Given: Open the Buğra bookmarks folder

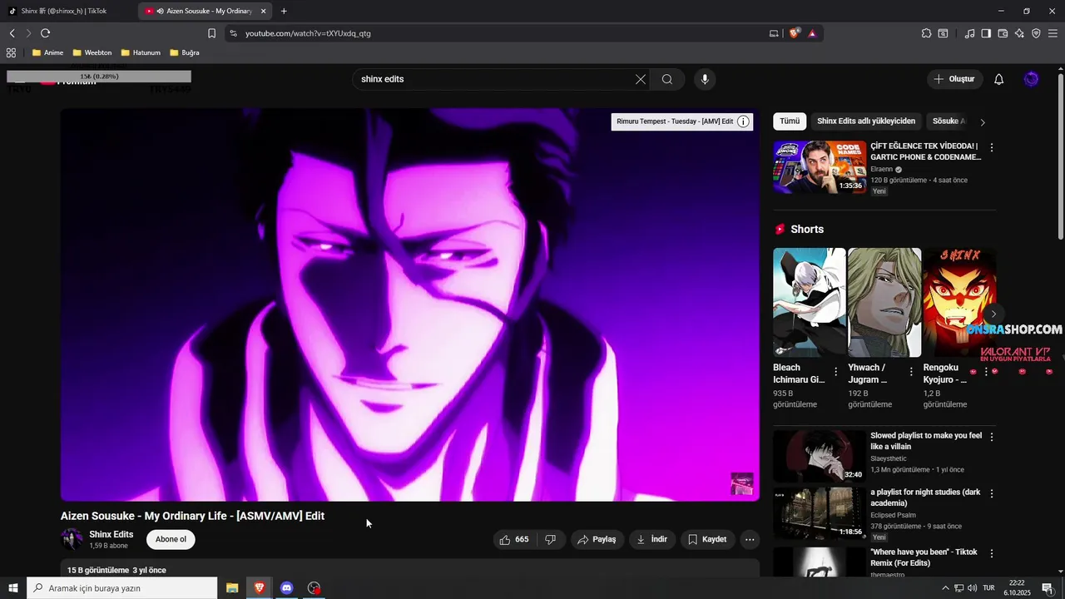Looking at the screenshot, I should point(185,52).
